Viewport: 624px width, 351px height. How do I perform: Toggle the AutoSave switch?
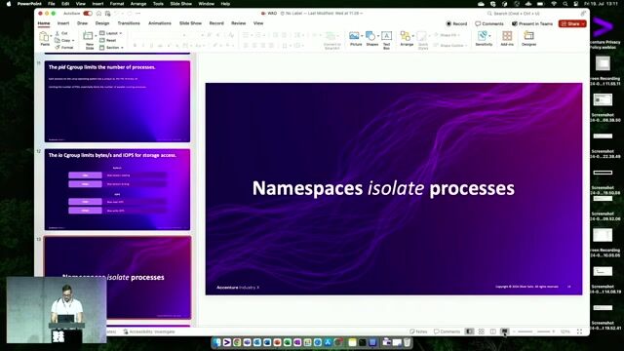88,14
